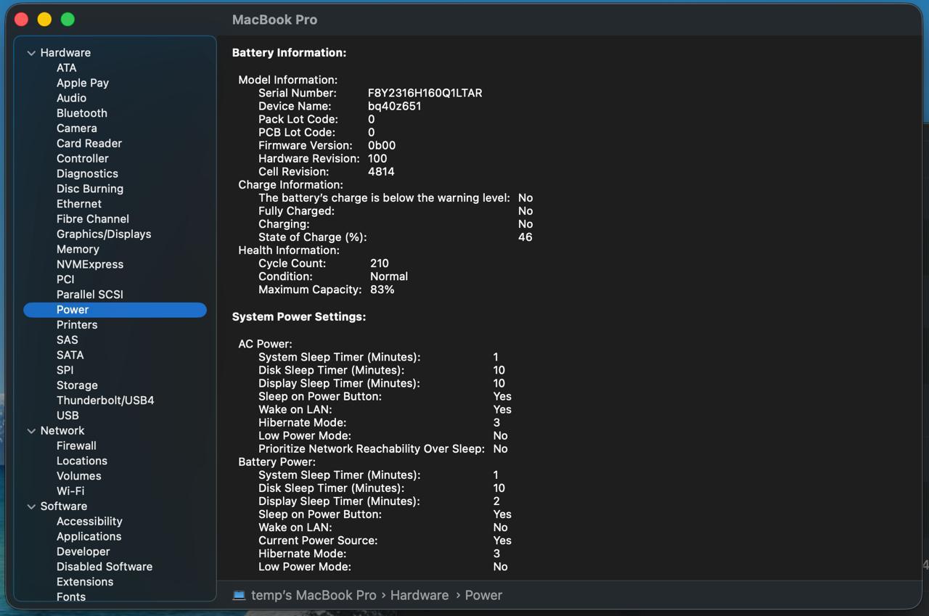This screenshot has width=929, height=616.
Task: Select Extensions under Software
Action: pos(85,582)
